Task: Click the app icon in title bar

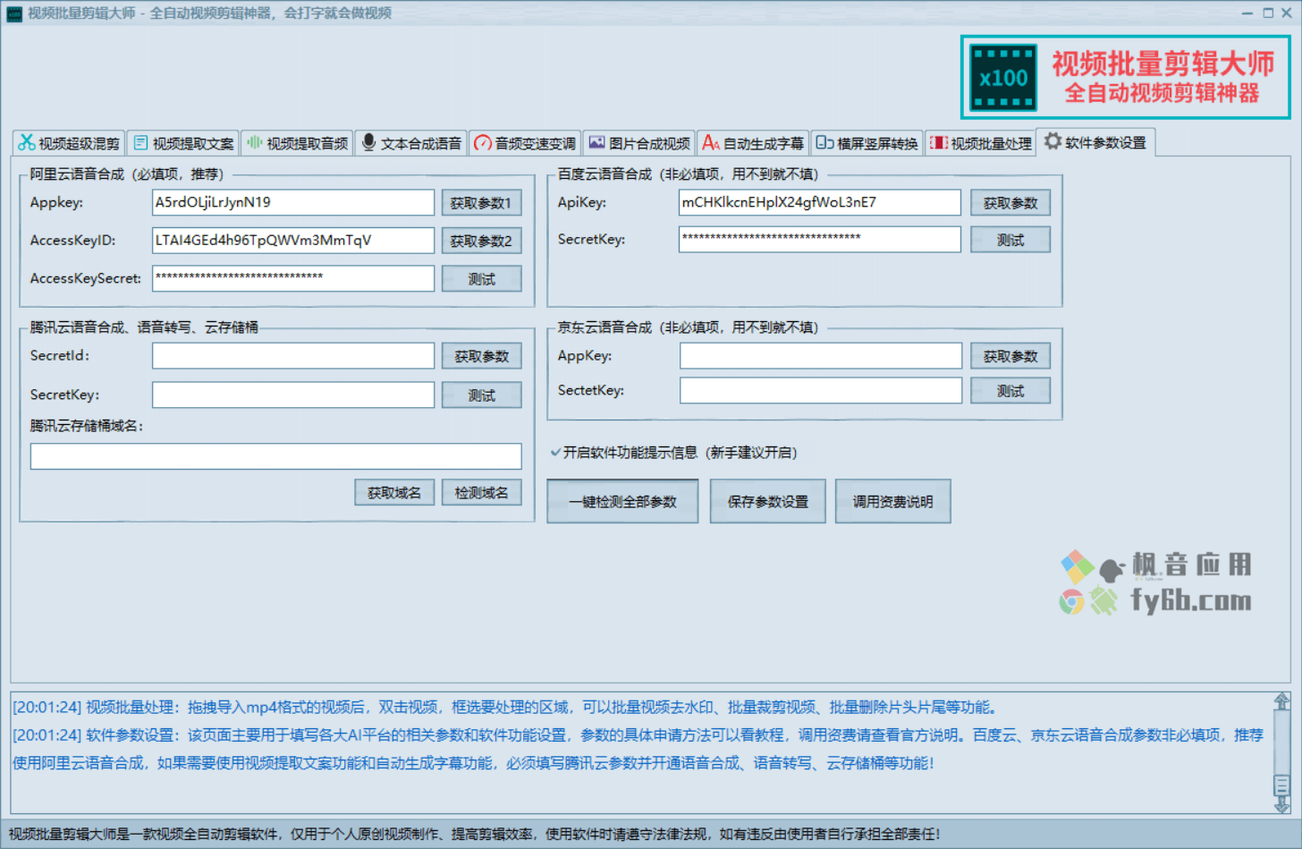Action: point(14,13)
